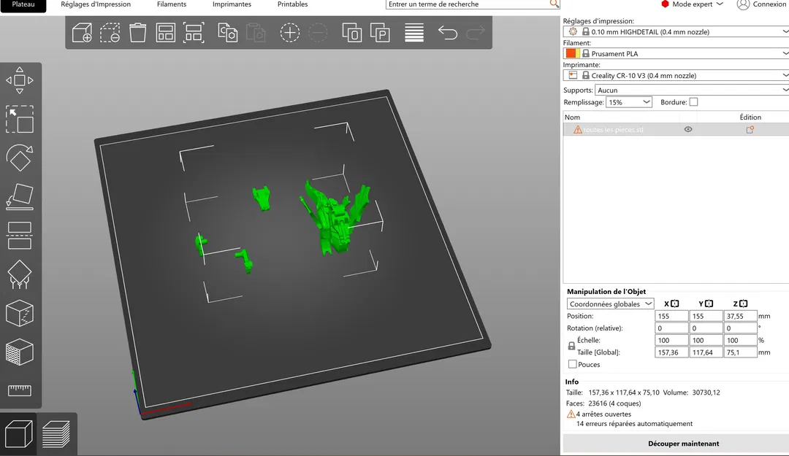The height and width of the screenshot is (456, 789).
Task: Open the Supports dropdown set to Aucun
Action: point(692,90)
